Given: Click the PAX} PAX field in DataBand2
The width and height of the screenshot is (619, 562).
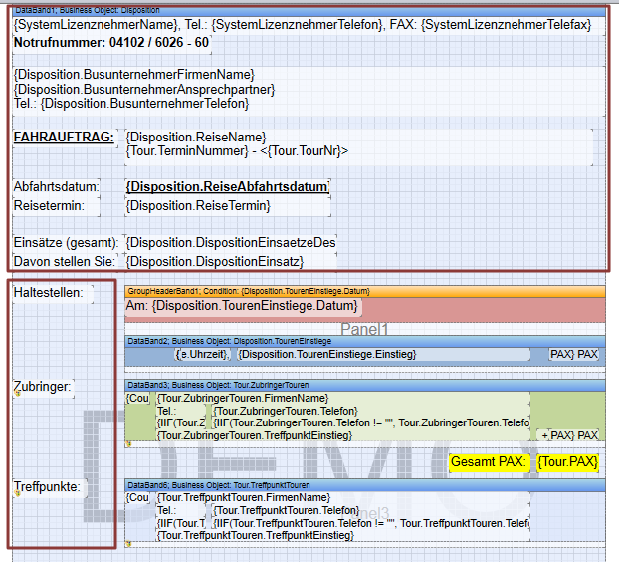Looking at the screenshot, I should click(574, 354).
